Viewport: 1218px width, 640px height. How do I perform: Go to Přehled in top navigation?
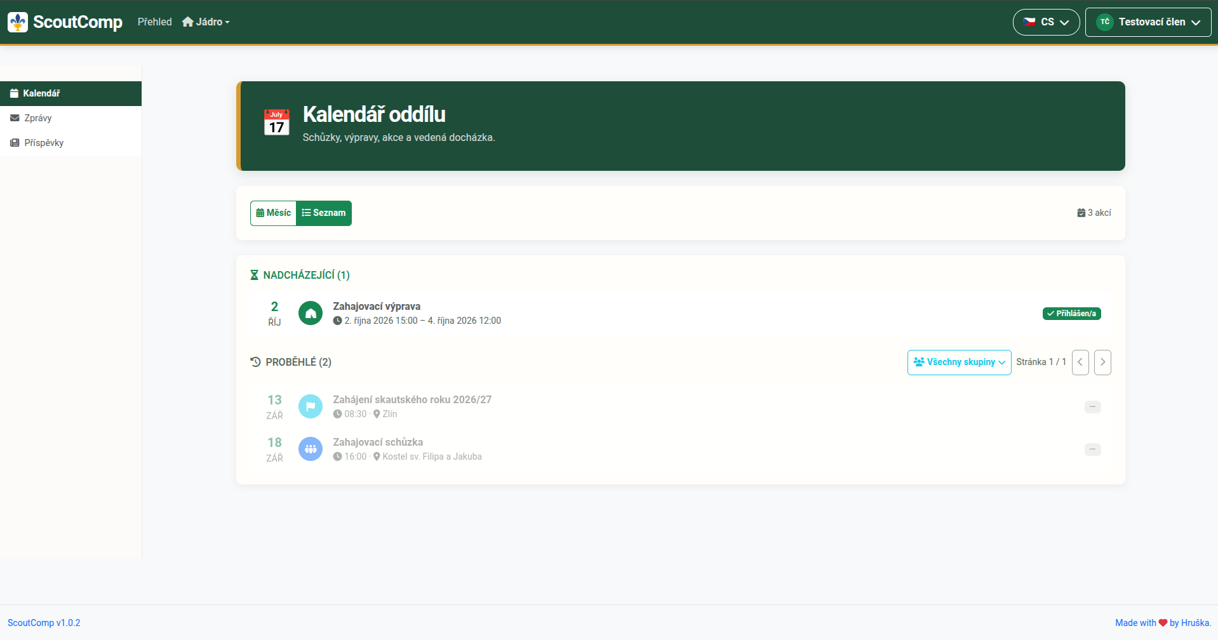[154, 22]
